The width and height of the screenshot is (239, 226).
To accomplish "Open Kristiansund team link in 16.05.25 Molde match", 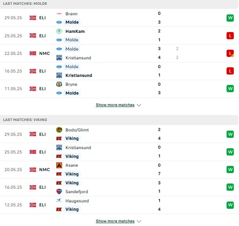I will click(79, 75).
